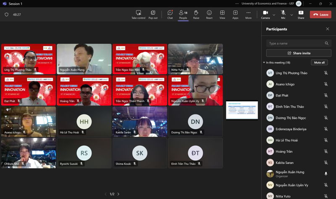This screenshot has width=336, height=199.
Task: Change layout with View button
Action: 222,14
